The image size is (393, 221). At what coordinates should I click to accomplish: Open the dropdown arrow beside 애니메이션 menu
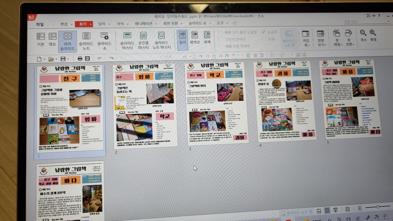pyautogui.click(x=156, y=24)
